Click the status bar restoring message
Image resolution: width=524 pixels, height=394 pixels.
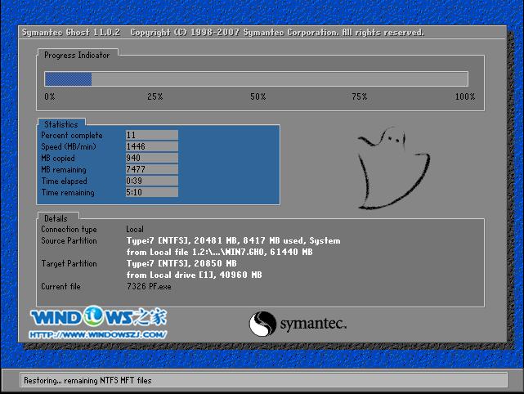coord(88,381)
